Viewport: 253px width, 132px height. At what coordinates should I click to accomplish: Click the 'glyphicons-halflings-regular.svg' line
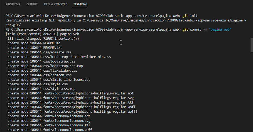click(x=71, y=98)
